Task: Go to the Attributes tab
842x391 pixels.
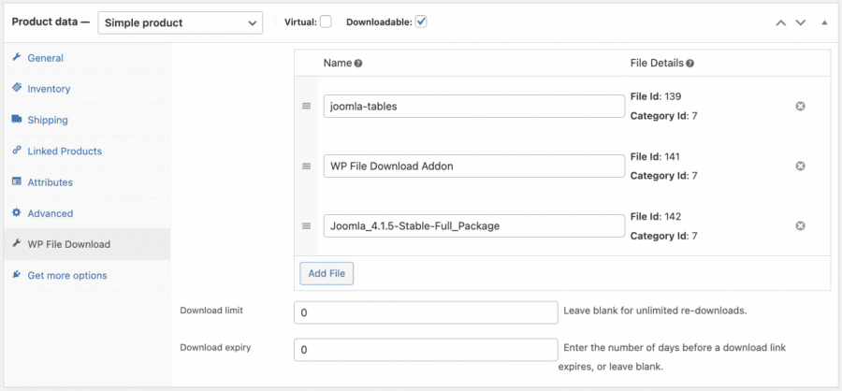Action: tap(50, 182)
